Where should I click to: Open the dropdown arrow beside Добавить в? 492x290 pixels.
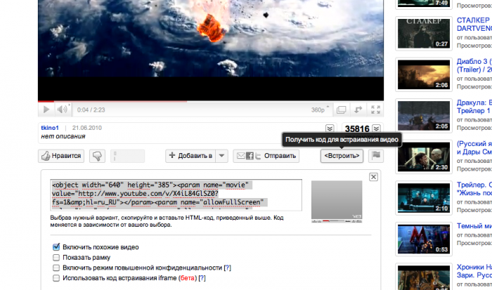[x=221, y=156]
